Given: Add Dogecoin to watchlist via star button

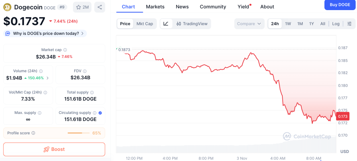Looking at the screenshot, I should (x=82, y=7).
